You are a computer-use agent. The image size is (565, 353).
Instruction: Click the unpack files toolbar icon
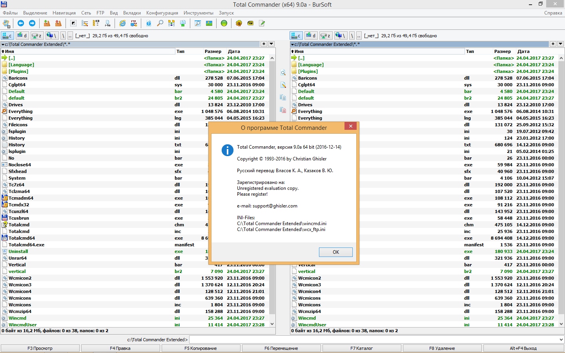click(x=58, y=24)
